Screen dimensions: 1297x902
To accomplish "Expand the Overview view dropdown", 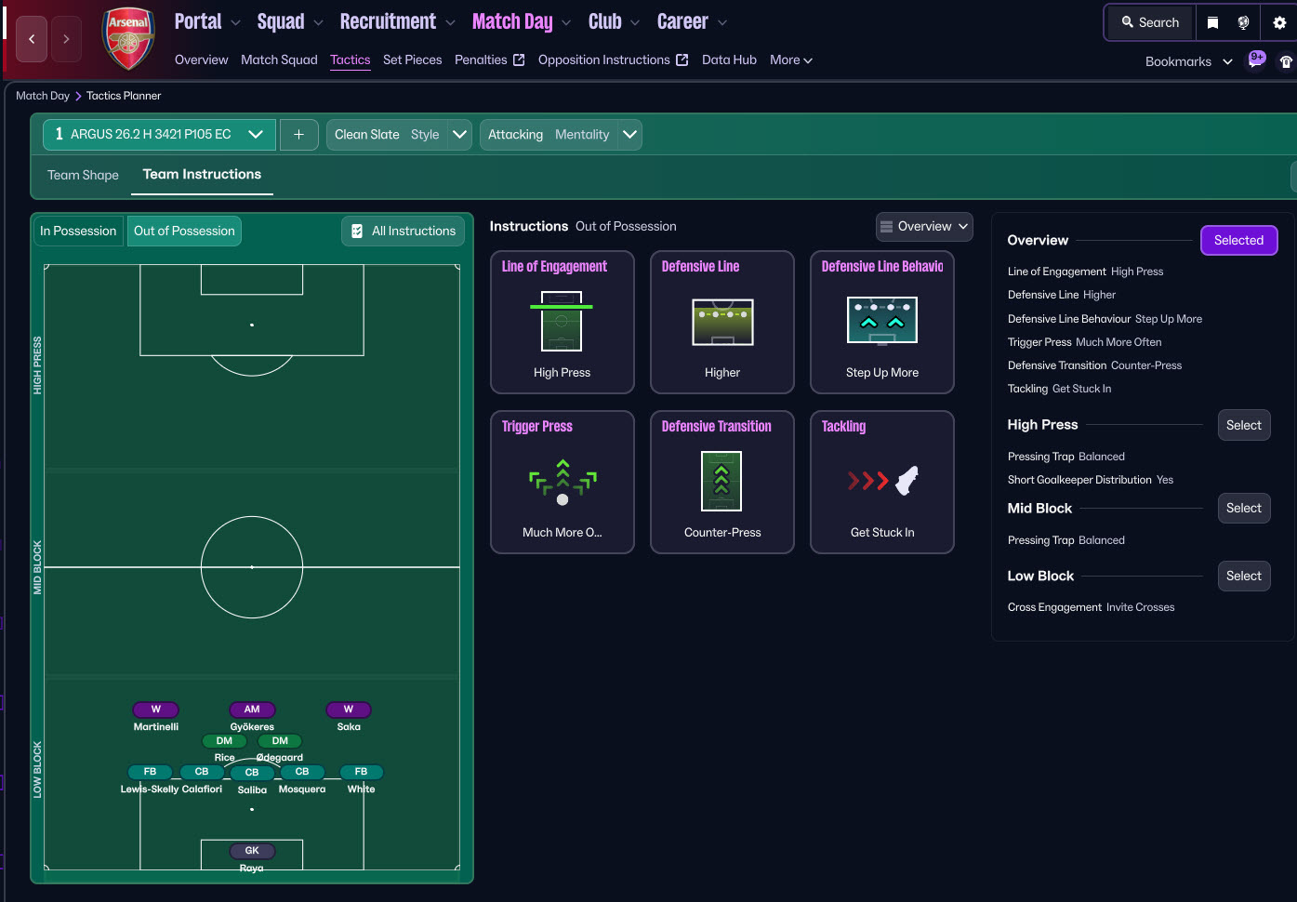I will [924, 226].
